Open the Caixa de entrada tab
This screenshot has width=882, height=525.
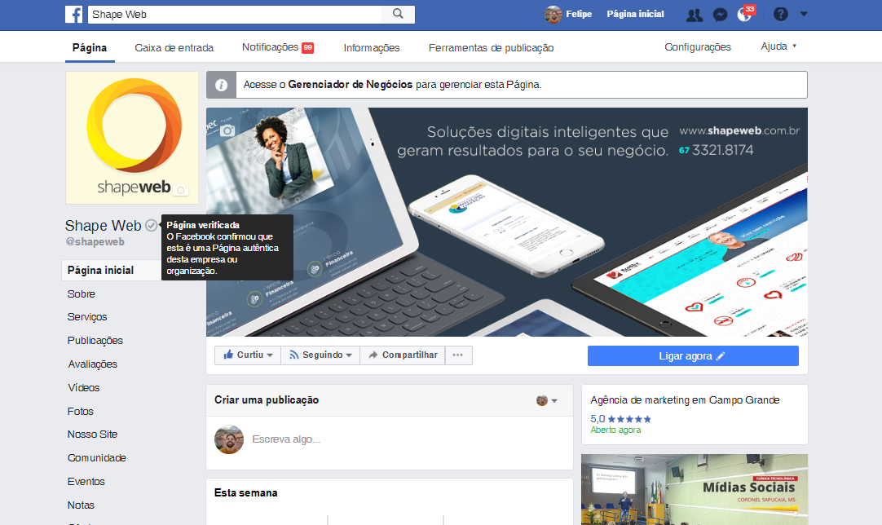[174, 48]
